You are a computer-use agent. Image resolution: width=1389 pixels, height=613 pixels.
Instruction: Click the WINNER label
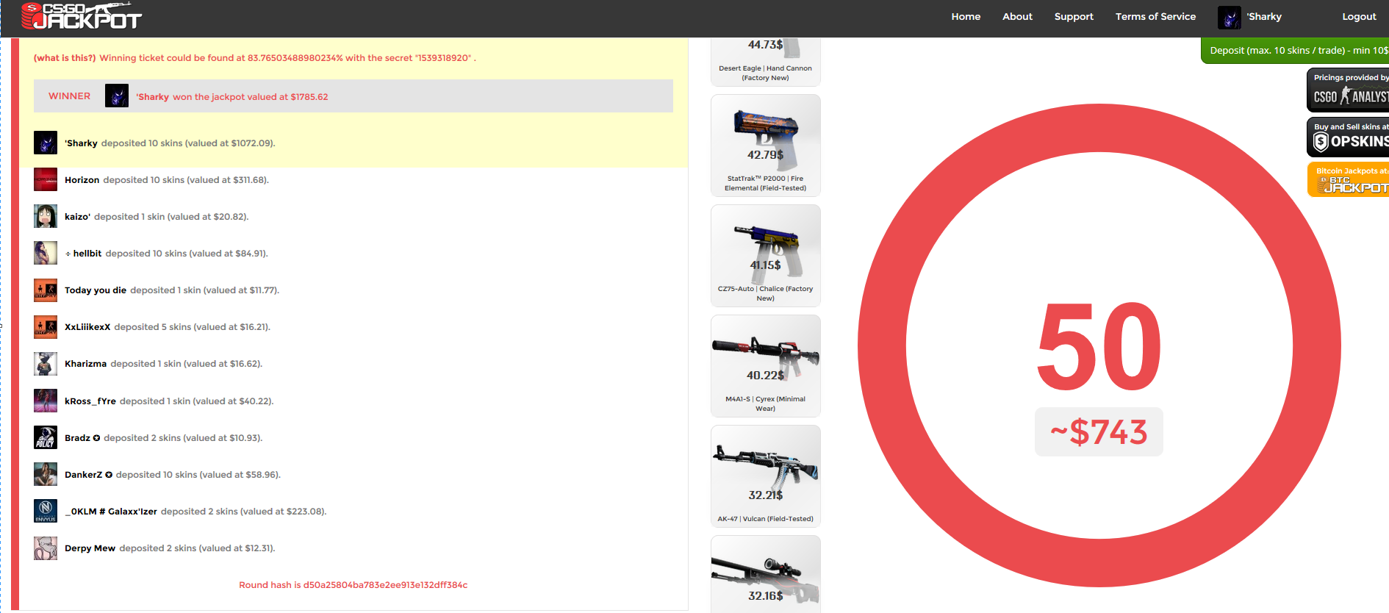click(x=69, y=96)
